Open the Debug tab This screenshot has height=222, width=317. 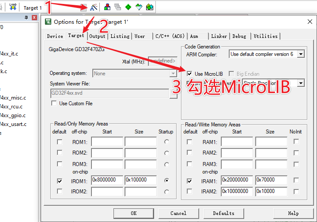pos(239,36)
